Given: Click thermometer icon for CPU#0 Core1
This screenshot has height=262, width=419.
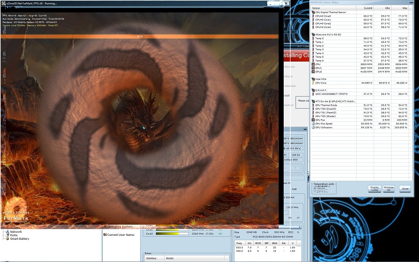Looking at the screenshot, I should point(313,20).
